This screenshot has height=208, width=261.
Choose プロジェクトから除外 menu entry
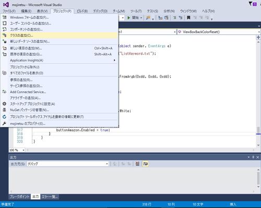point(59,67)
